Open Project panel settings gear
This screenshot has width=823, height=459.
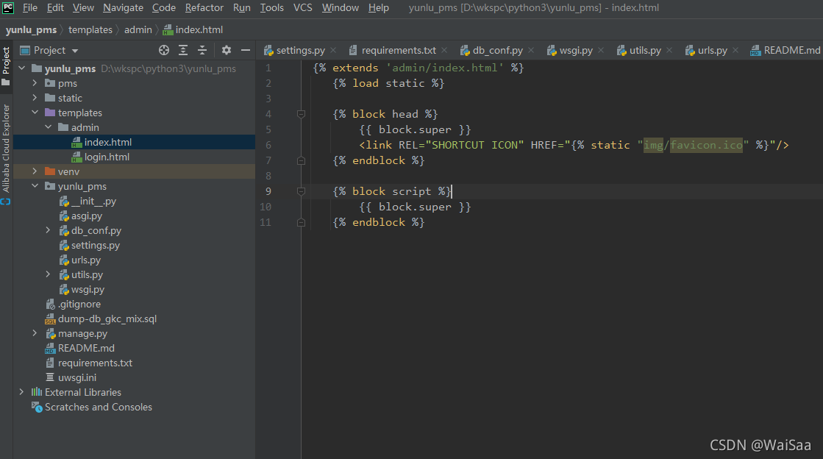pyautogui.click(x=227, y=51)
